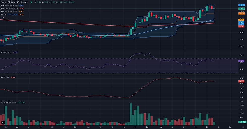Viewport: 247px width, 129px height.
Task: Click the 10.00 ADX scale tick
Action: 241,97
